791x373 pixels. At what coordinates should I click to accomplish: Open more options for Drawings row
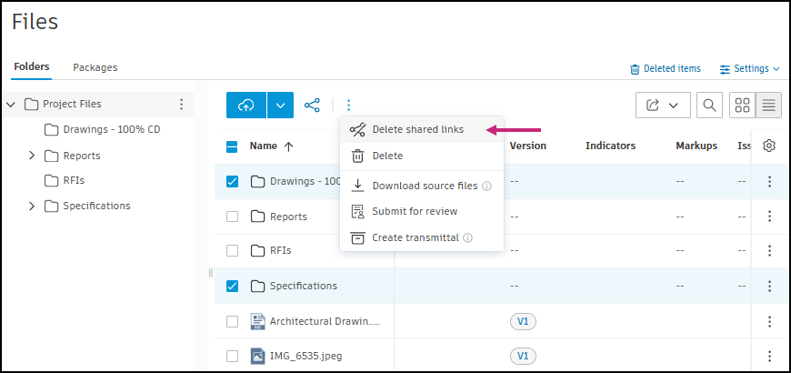[x=769, y=181]
